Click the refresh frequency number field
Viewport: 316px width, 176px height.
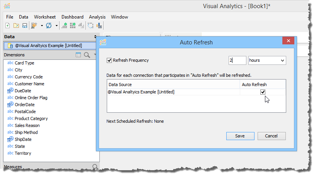click(237, 60)
